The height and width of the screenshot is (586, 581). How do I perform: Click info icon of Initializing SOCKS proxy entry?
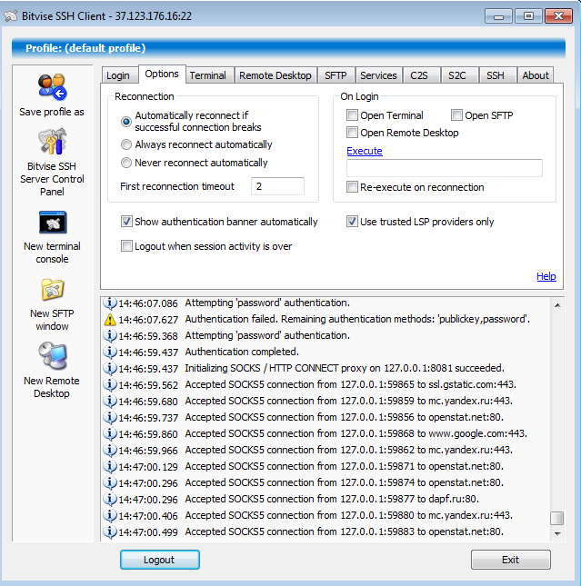coord(110,369)
